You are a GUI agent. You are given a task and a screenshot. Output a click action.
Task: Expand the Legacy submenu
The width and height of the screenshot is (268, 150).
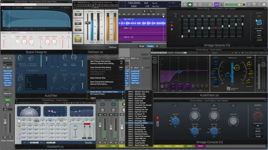click(106, 98)
